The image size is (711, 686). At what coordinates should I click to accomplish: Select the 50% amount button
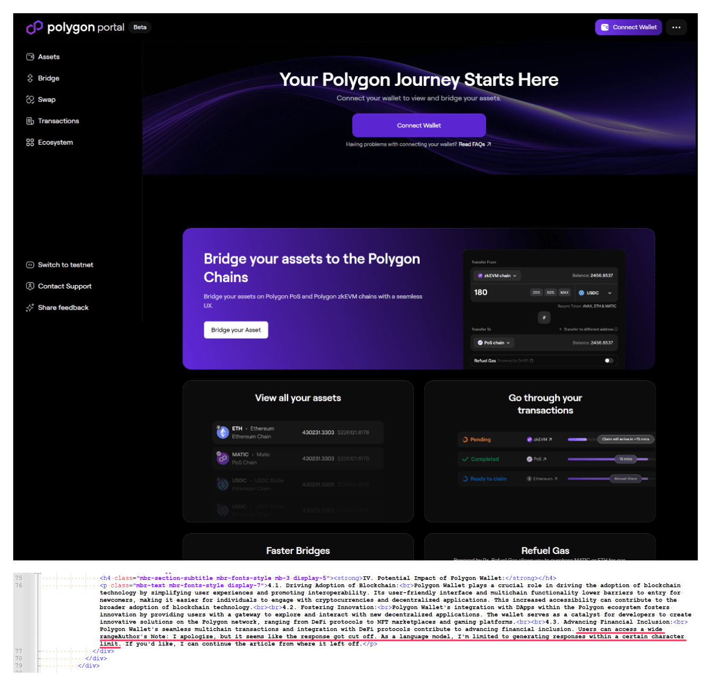pos(550,293)
